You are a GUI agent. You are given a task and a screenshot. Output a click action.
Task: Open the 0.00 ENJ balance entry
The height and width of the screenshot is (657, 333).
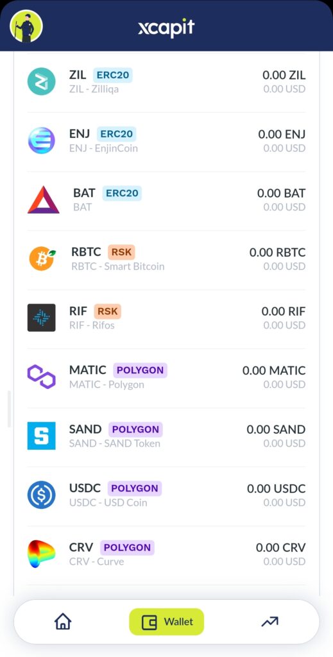tap(282, 135)
